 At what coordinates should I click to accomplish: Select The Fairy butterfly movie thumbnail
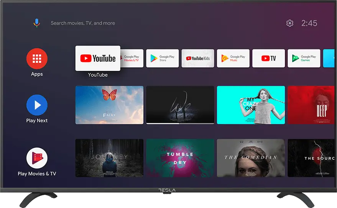coord(109,105)
